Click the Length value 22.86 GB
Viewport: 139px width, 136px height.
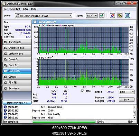(x=26, y=33)
